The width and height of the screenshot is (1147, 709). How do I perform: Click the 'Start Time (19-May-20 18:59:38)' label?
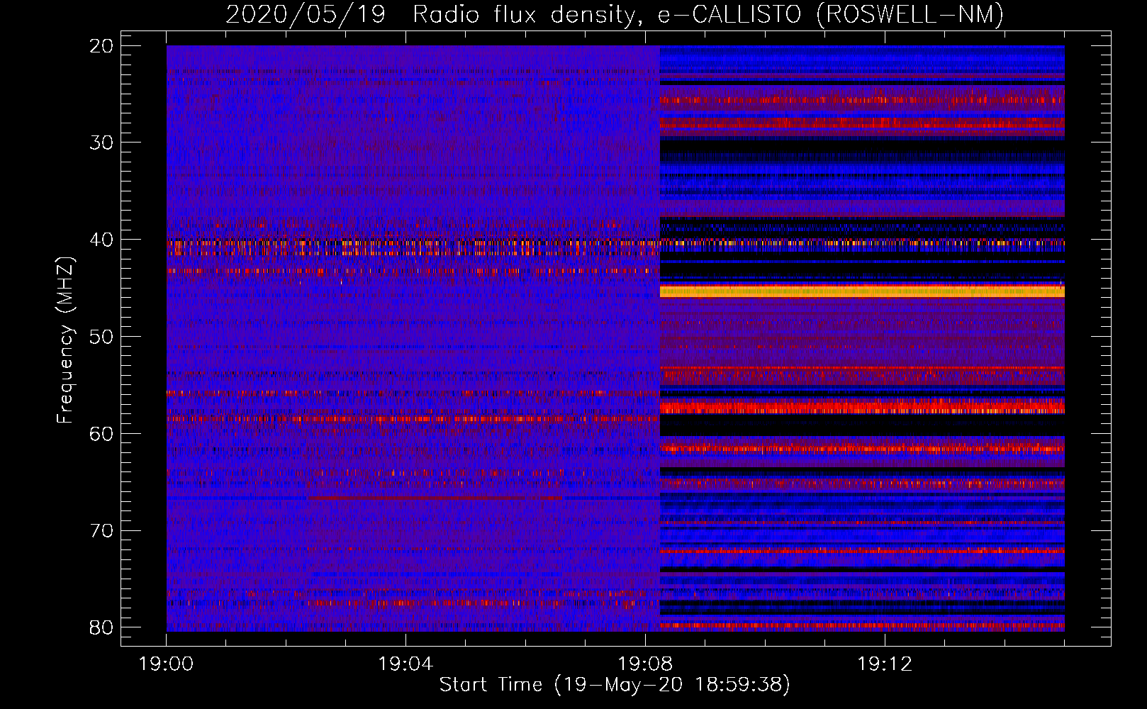pos(615,685)
